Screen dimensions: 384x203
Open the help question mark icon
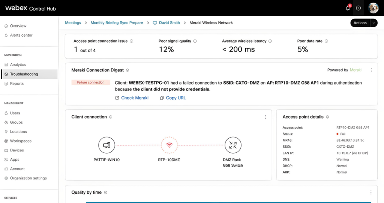358,8
